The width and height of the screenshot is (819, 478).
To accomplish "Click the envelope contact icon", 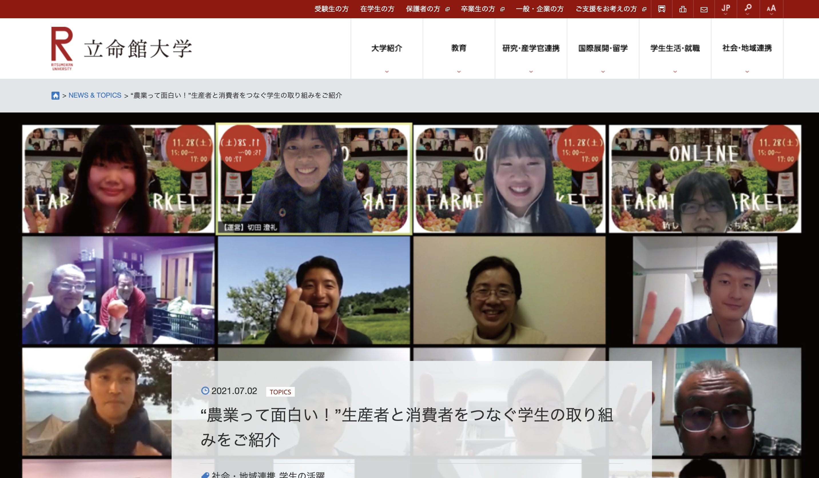I will point(704,9).
